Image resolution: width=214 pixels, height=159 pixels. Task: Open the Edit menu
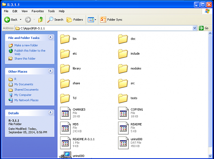[x=15, y=11]
